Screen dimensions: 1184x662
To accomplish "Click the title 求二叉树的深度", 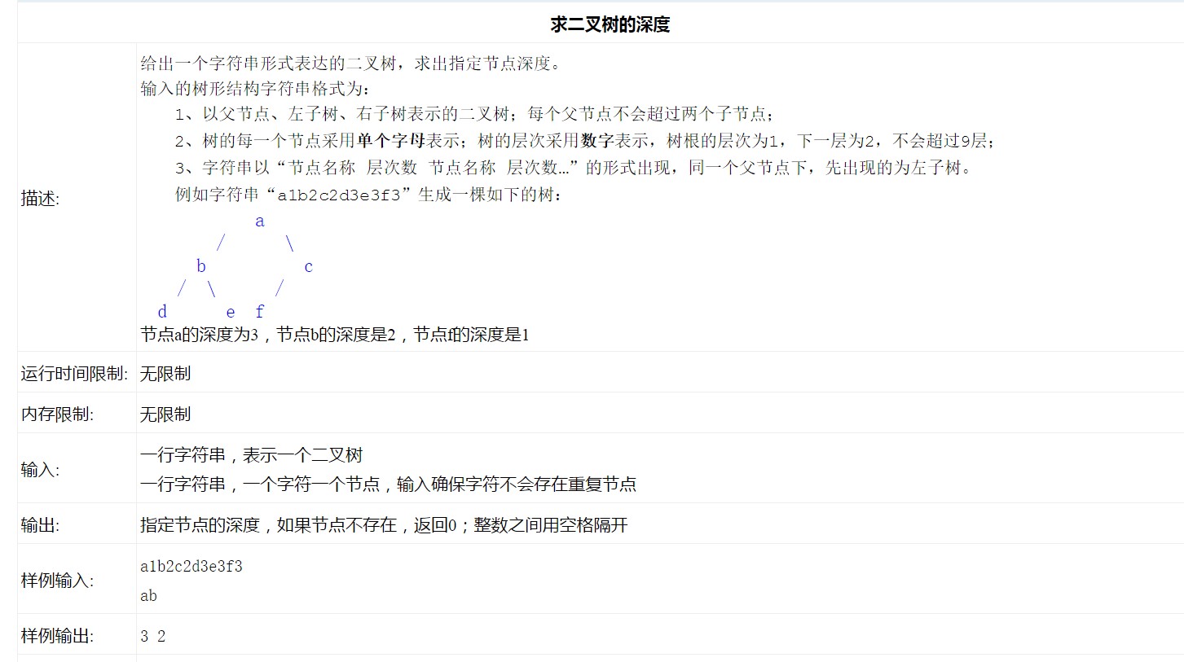I will click(610, 24).
